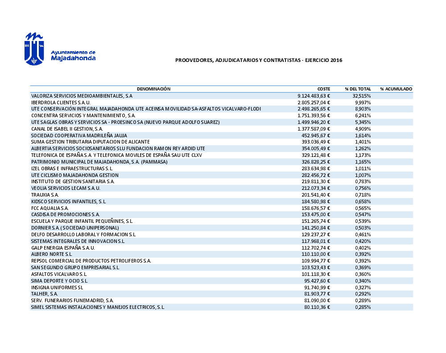
Task: Select the cost value 9.124.483,63 €
Action: pyautogui.click(x=314, y=96)
